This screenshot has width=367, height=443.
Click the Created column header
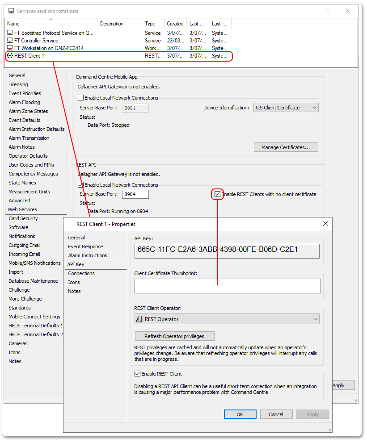point(175,24)
